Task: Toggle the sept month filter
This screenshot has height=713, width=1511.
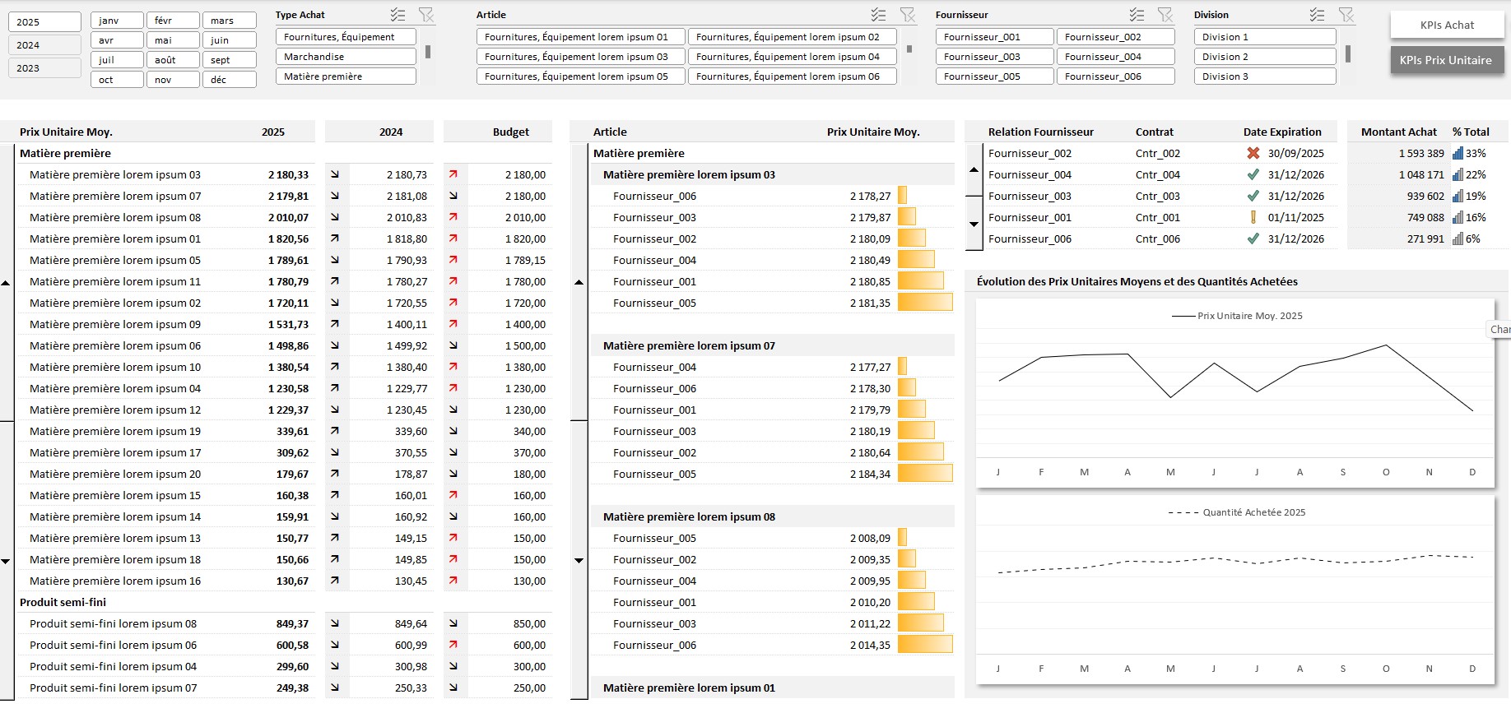Action: pos(229,60)
